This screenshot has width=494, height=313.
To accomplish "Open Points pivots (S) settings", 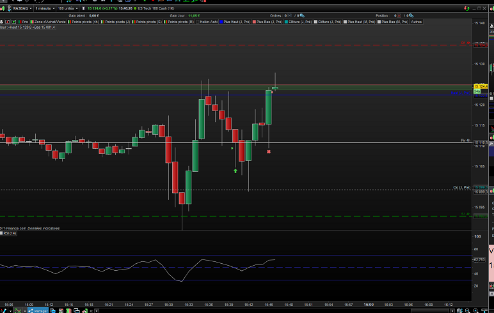I will [147, 22].
